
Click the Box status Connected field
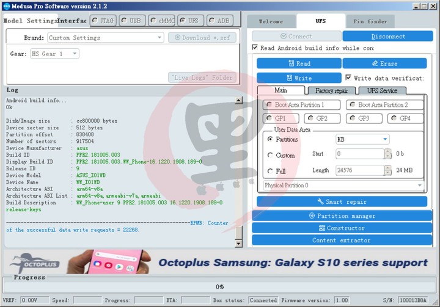tap(263, 300)
